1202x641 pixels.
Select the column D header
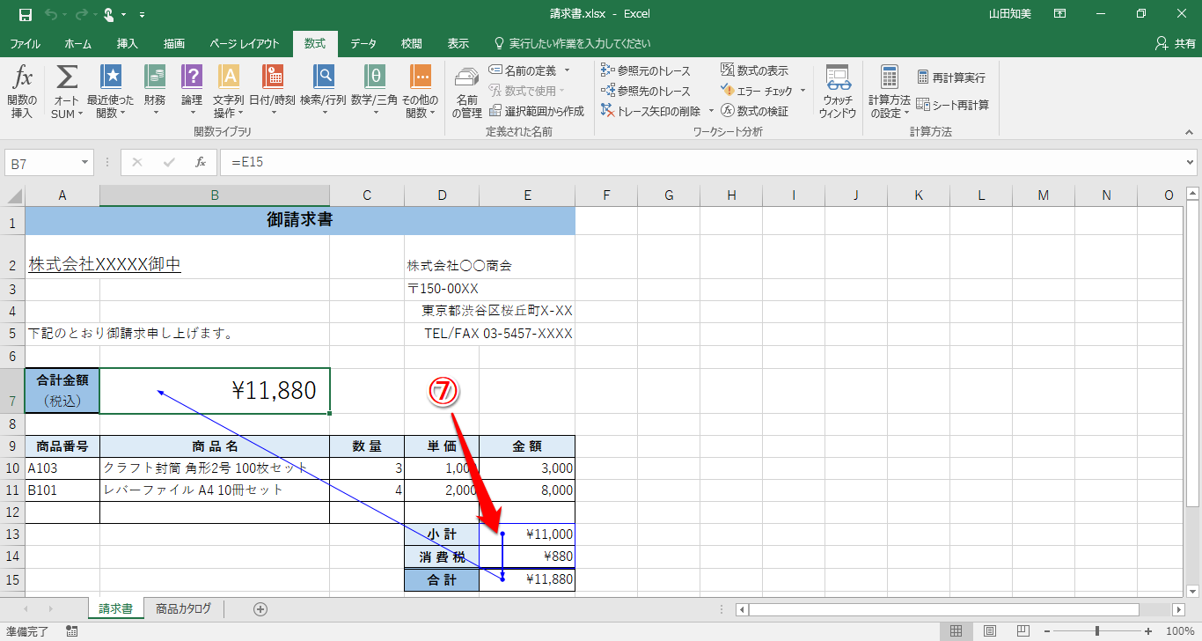442,195
